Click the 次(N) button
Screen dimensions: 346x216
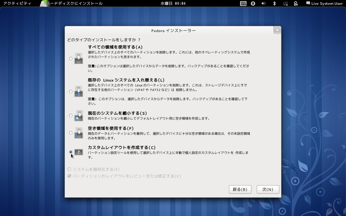click(x=268, y=189)
